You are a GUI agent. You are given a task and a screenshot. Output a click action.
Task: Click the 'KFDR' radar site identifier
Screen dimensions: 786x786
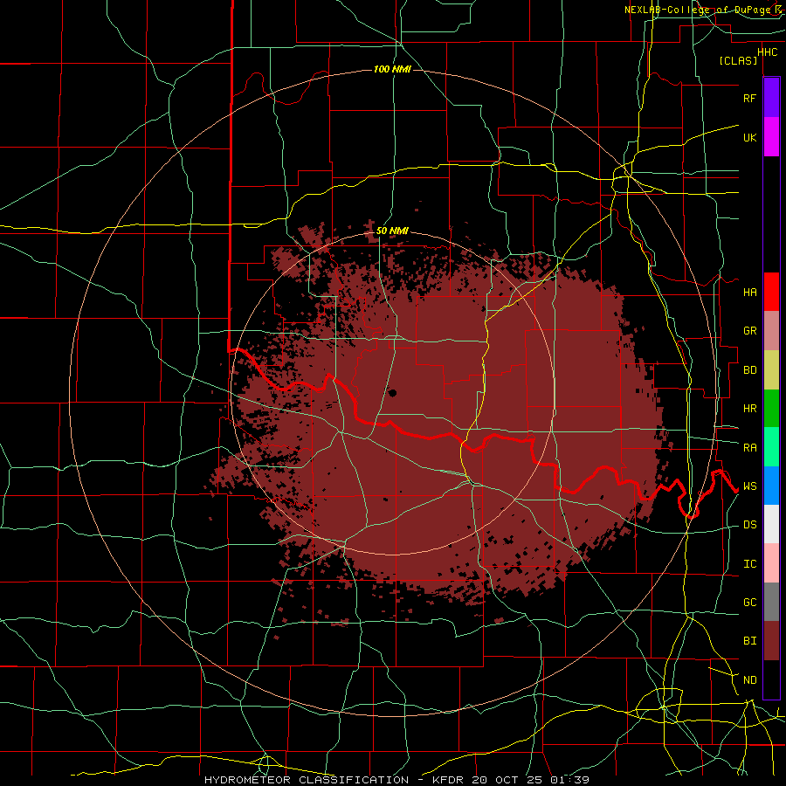coord(448,780)
